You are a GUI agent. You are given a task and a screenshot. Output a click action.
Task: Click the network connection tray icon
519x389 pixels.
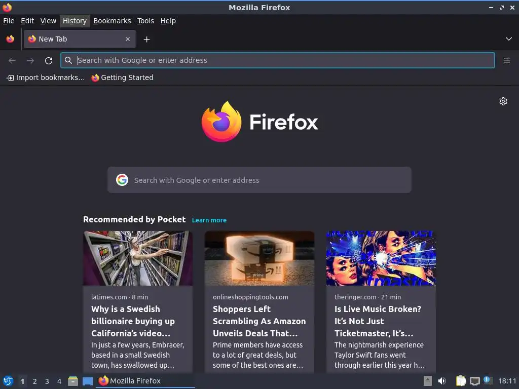click(x=474, y=381)
